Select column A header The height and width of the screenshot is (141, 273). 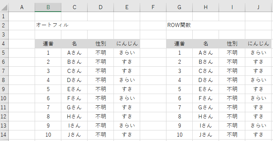tap(22, 7)
